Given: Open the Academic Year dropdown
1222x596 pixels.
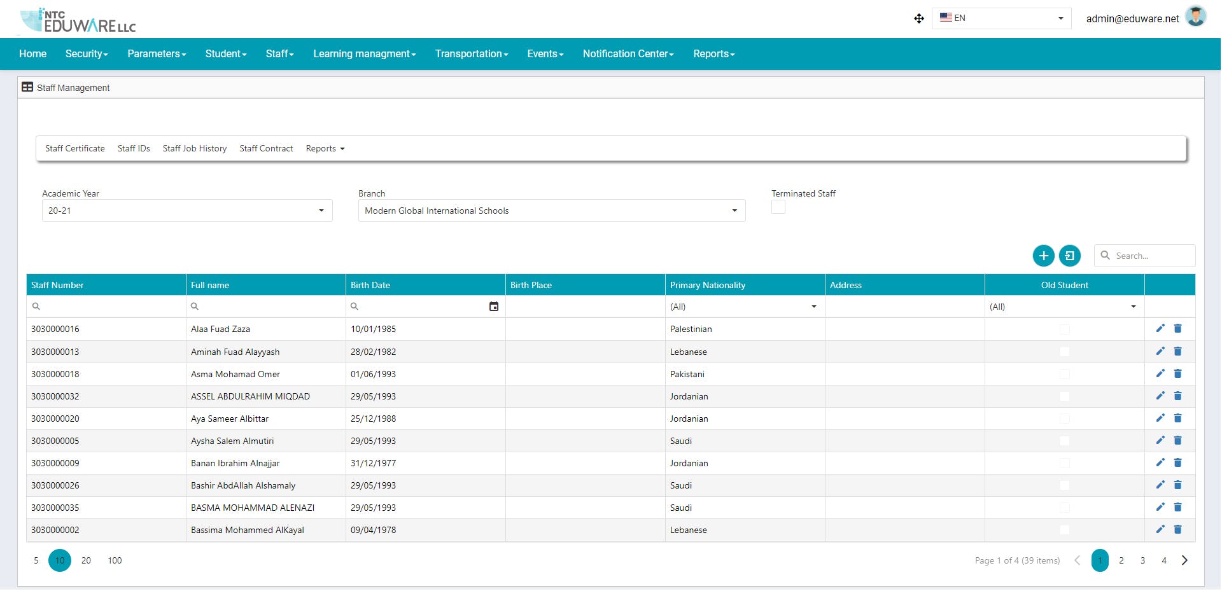Looking at the screenshot, I should coord(321,211).
